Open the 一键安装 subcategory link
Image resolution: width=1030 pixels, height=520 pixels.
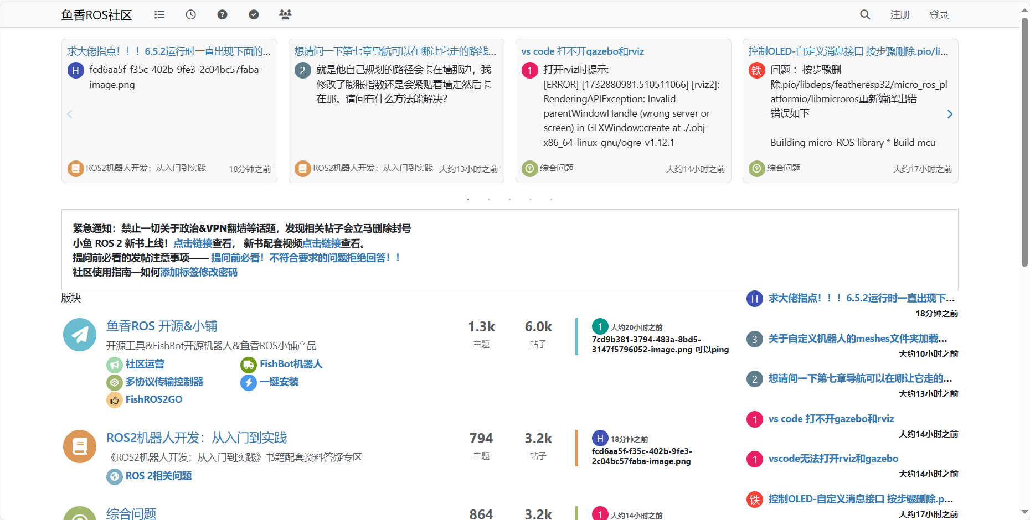[279, 382]
